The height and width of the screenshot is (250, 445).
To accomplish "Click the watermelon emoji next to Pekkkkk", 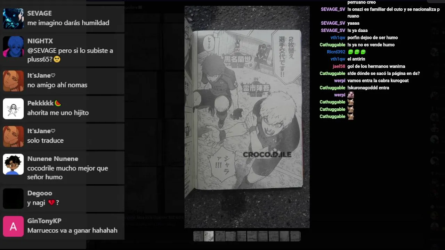I will pos(58,103).
